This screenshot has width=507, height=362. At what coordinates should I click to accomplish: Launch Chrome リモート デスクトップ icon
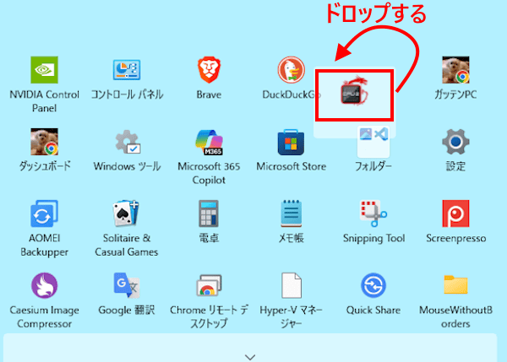point(209,285)
